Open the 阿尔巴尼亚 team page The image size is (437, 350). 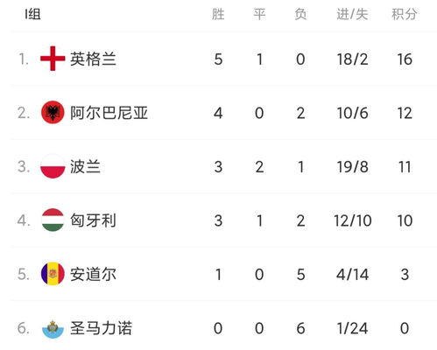tap(109, 113)
